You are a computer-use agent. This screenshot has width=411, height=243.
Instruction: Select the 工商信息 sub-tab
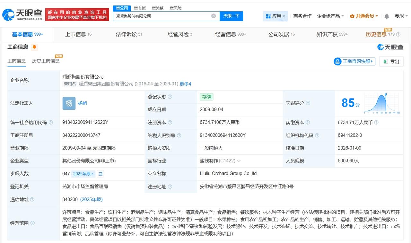pyautogui.click(x=17, y=61)
